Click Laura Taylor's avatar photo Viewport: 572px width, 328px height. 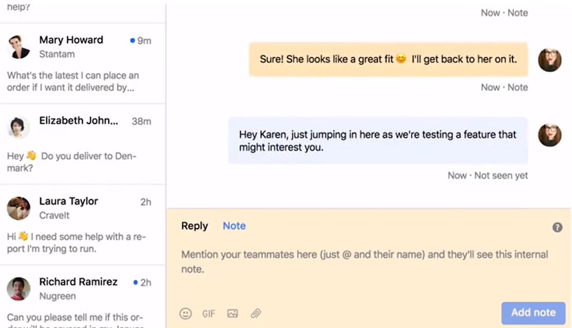pos(19,208)
